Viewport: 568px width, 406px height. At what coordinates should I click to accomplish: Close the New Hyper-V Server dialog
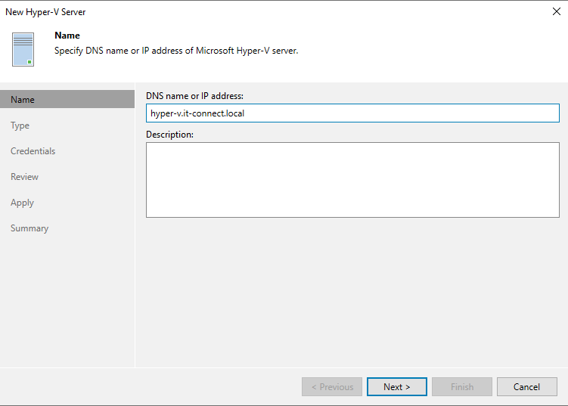coord(556,12)
